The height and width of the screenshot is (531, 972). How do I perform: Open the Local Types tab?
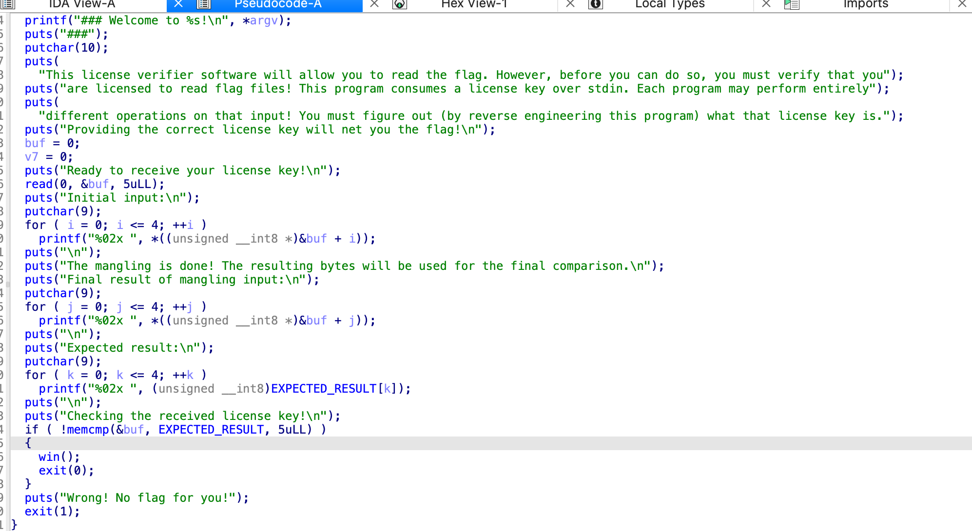point(670,4)
